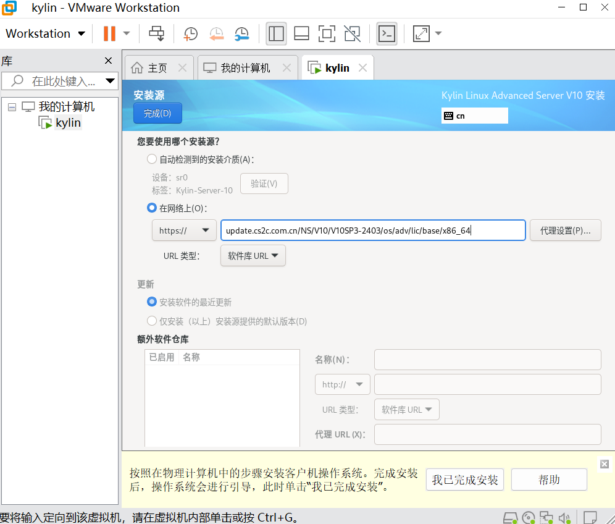Image resolution: width=615 pixels, height=524 pixels.
Task: Click the message log status icon
Action: 590,518
